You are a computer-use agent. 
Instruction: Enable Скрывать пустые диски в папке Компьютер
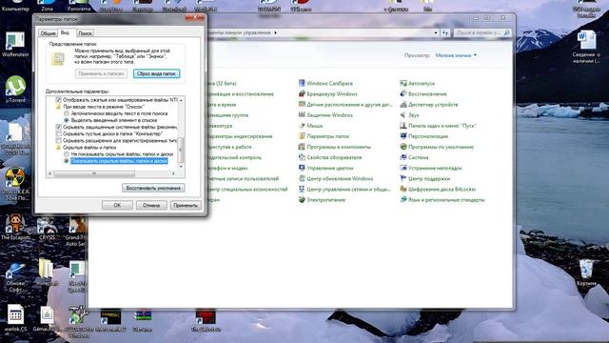click(59, 133)
